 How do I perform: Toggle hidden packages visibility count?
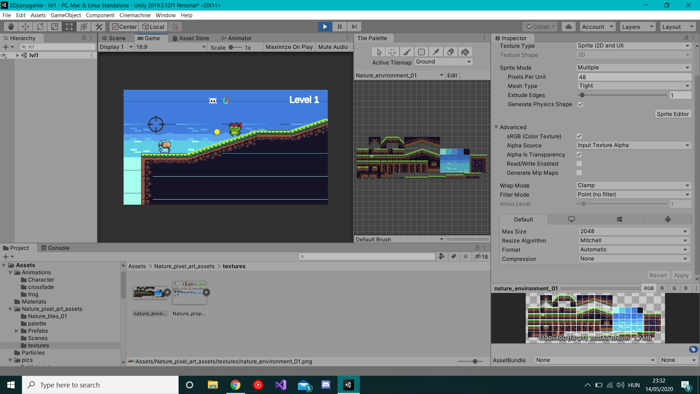point(481,256)
